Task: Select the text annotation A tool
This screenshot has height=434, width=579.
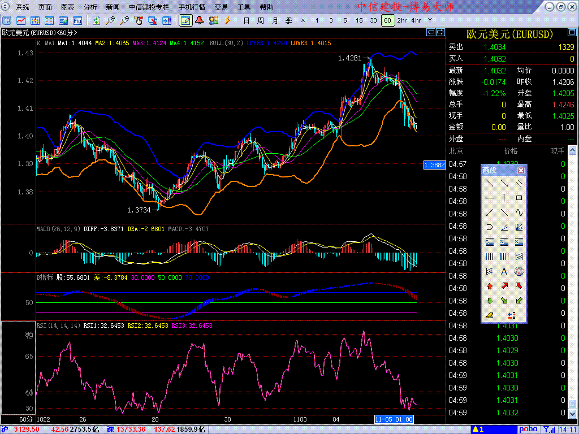Action: click(504, 271)
